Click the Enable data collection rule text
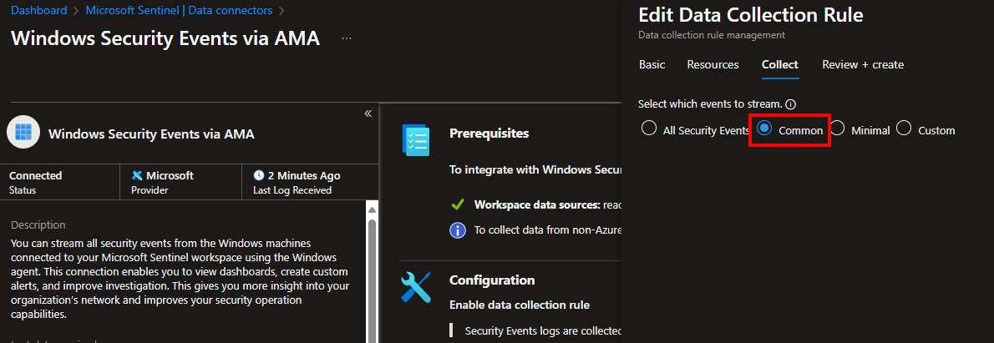The width and height of the screenshot is (994, 343). tap(520, 305)
